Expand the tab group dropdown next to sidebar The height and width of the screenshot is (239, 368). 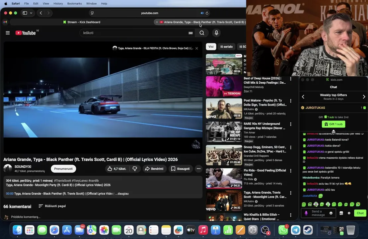coord(31,13)
